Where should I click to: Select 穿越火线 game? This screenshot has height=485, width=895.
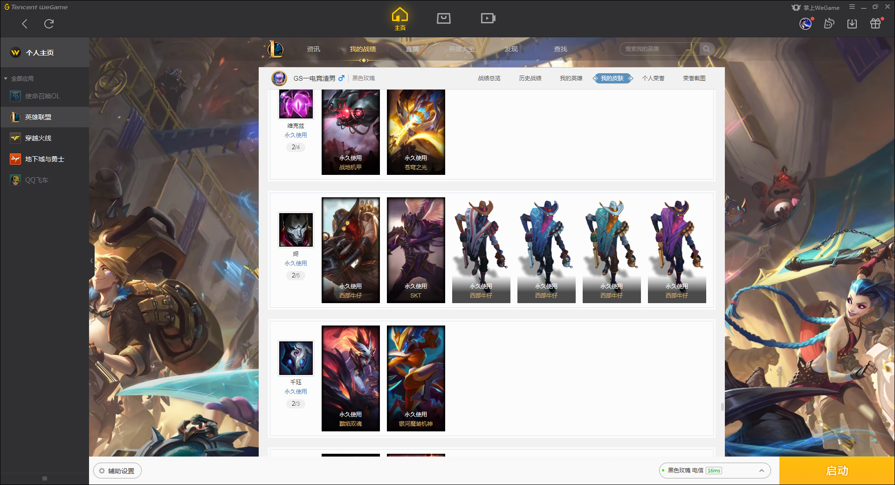[x=45, y=138]
